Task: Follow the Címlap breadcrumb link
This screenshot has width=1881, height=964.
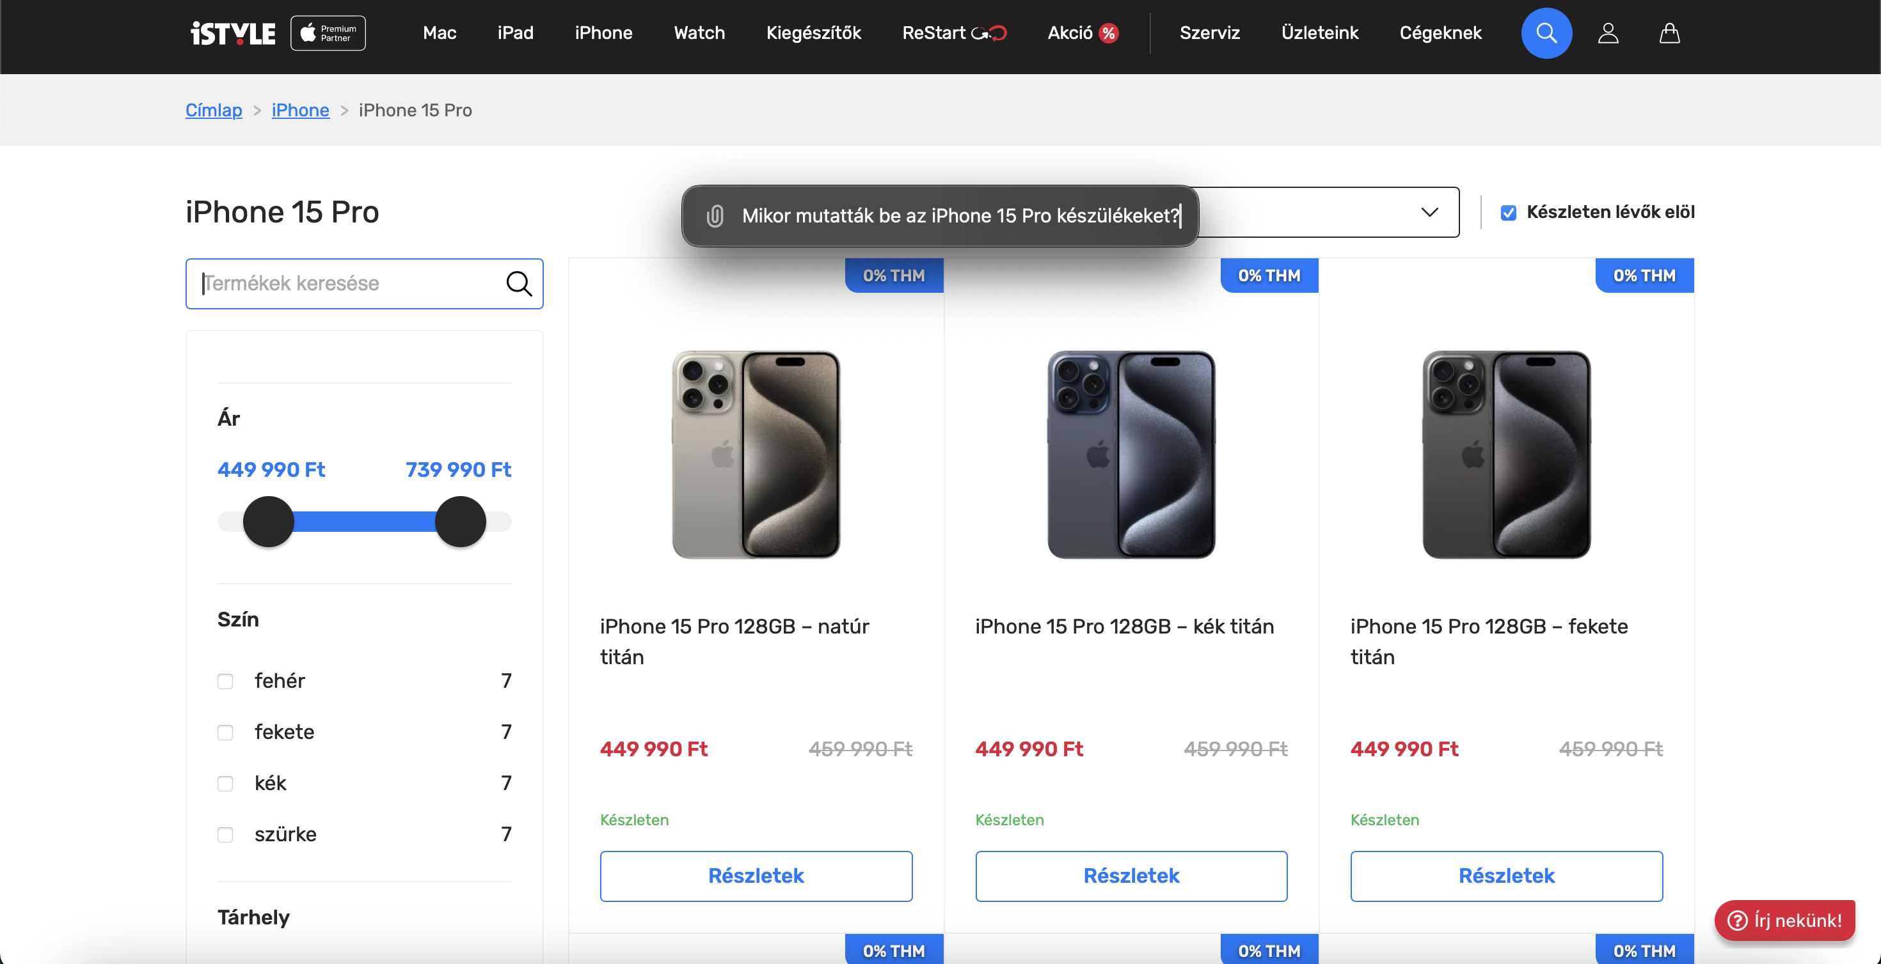Action: coord(213,110)
